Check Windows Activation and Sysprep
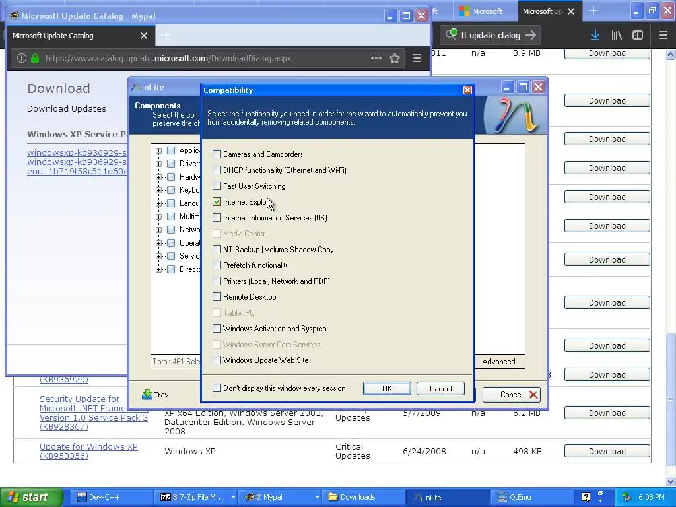The image size is (676, 507). click(217, 329)
